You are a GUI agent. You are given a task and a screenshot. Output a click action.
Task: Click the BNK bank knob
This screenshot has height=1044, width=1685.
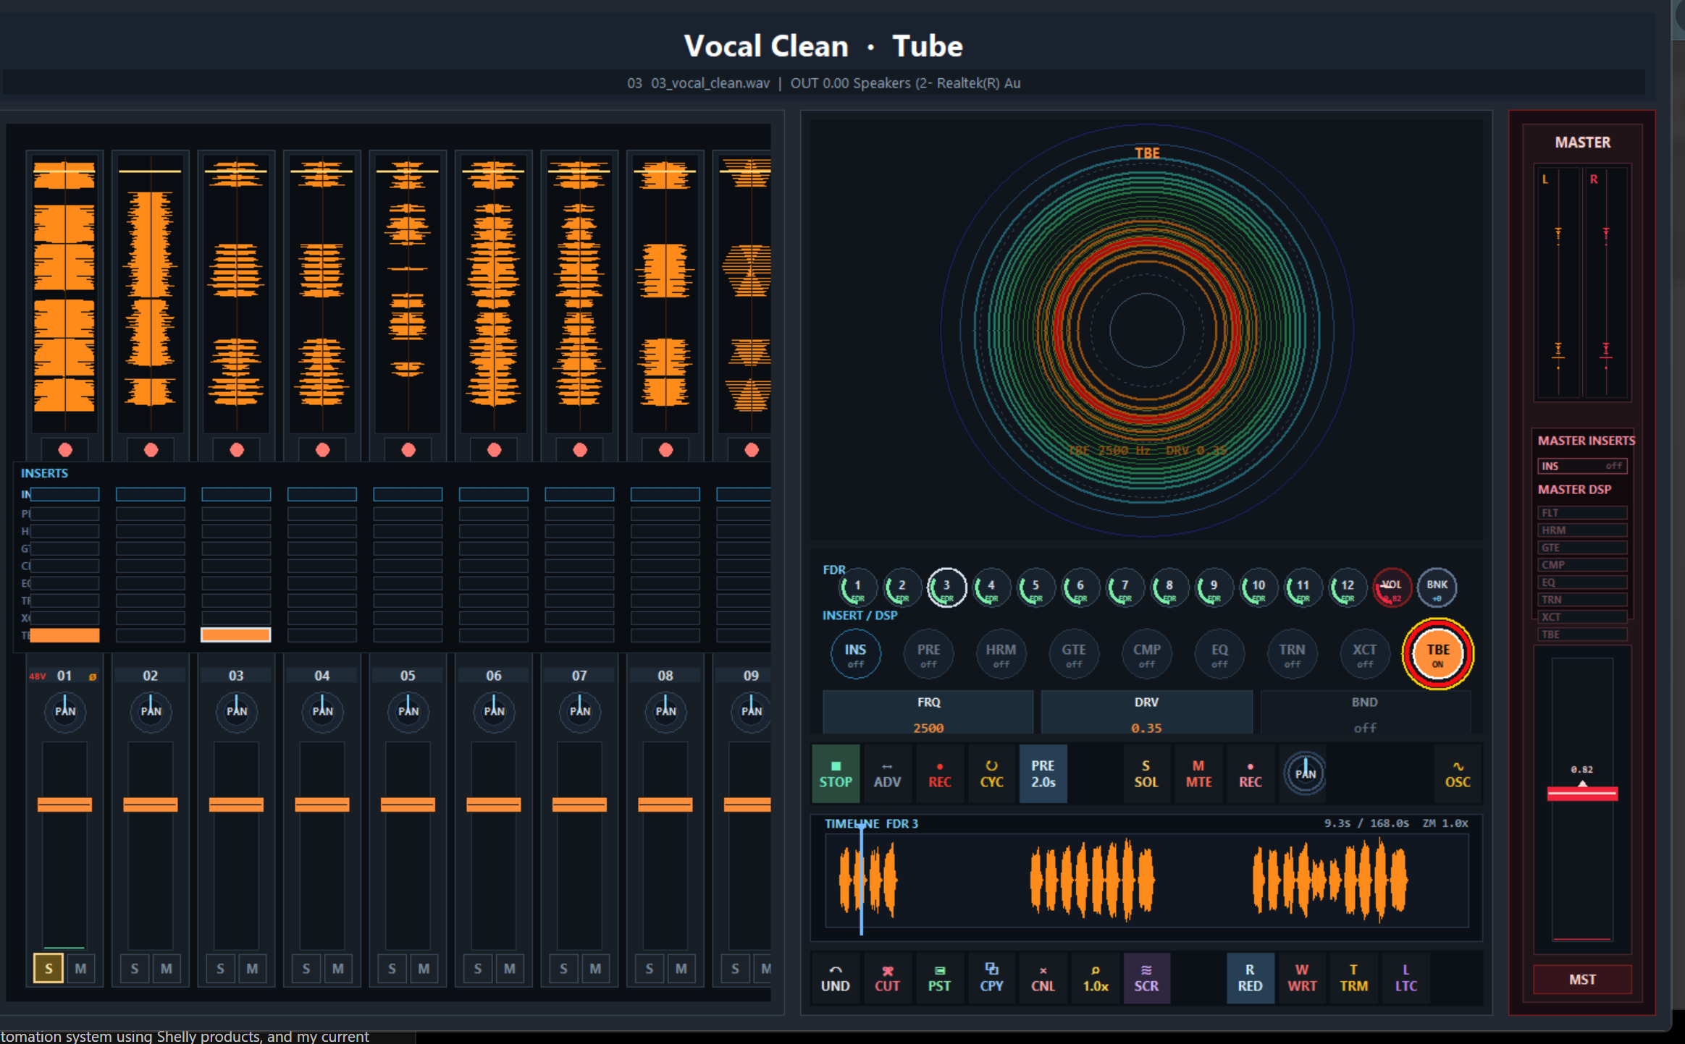point(1437,587)
